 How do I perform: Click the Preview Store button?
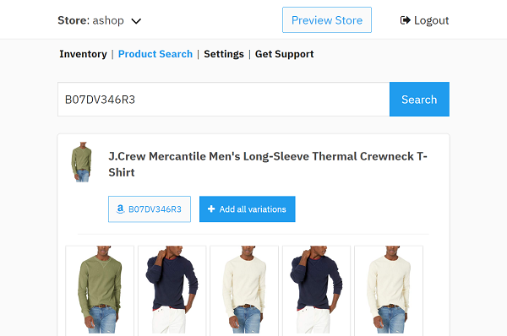coord(327,20)
